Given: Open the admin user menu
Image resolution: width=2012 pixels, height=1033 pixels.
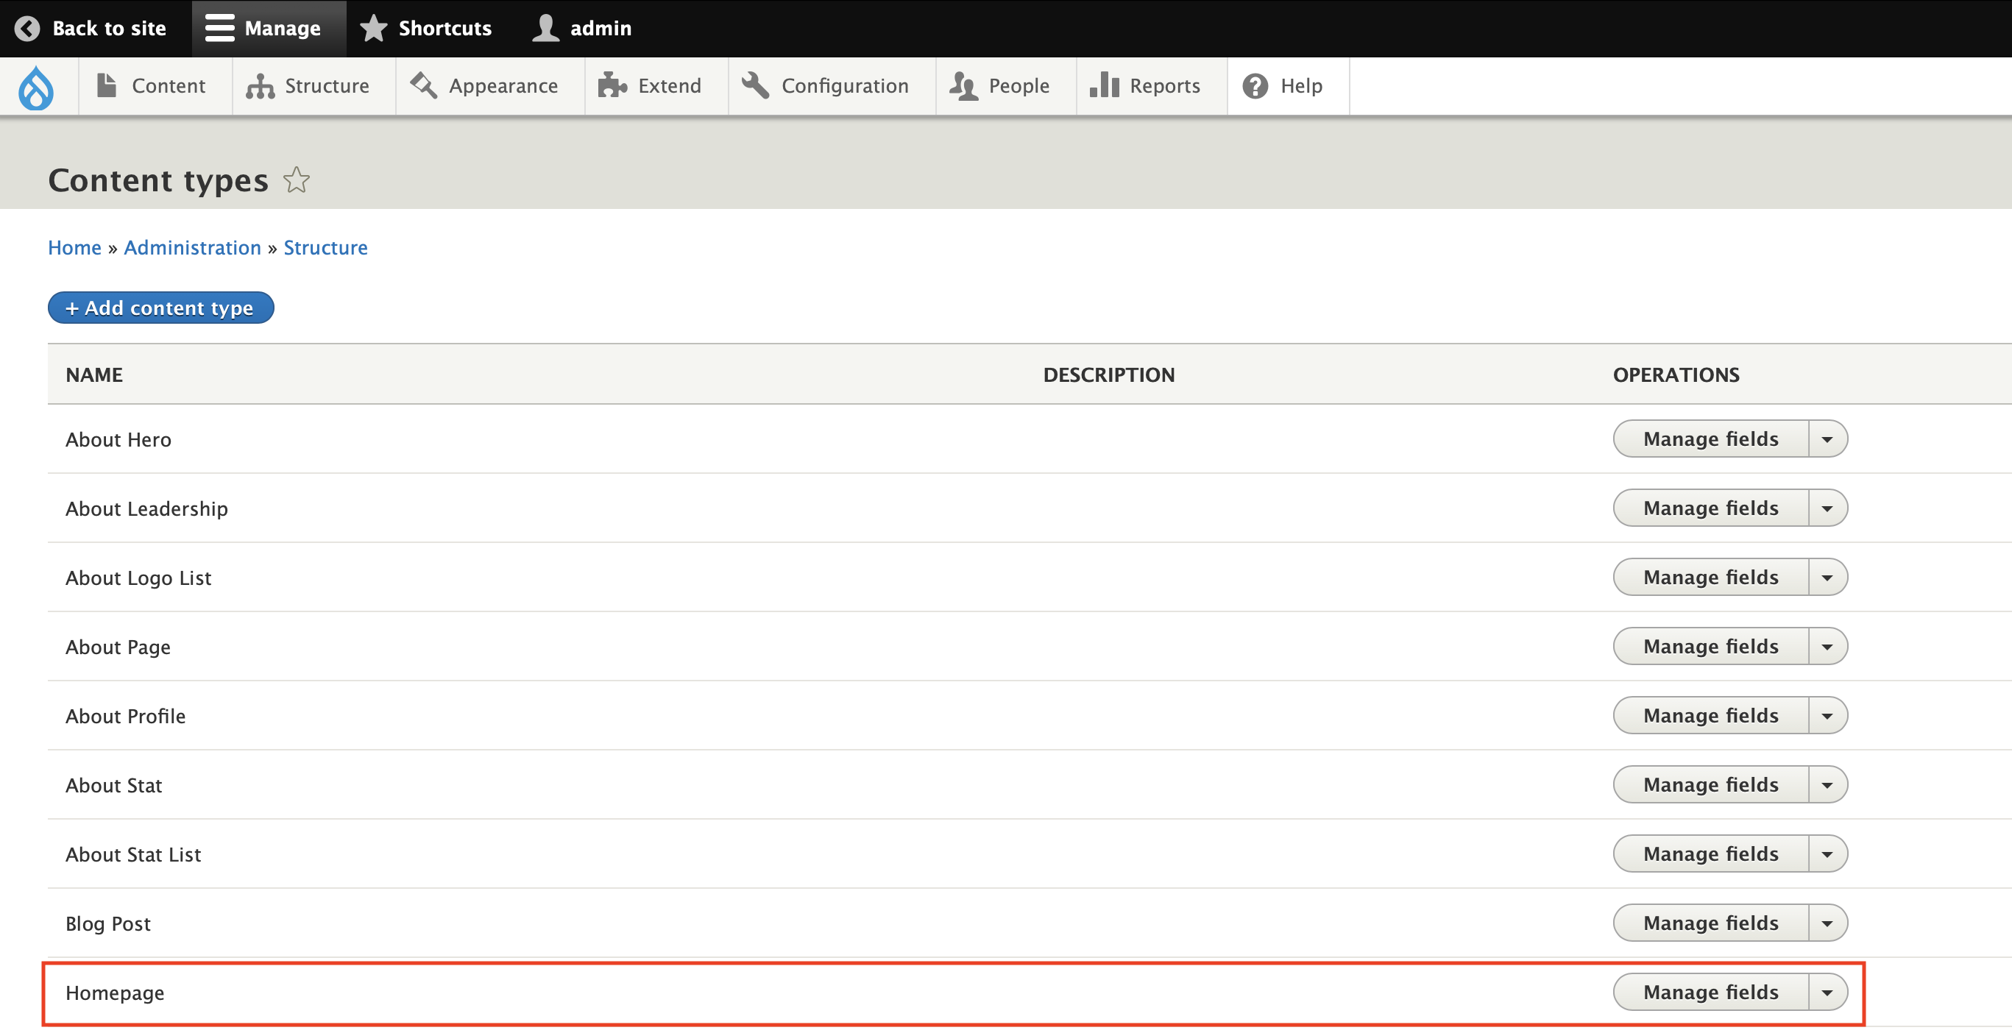Looking at the screenshot, I should coord(582,28).
